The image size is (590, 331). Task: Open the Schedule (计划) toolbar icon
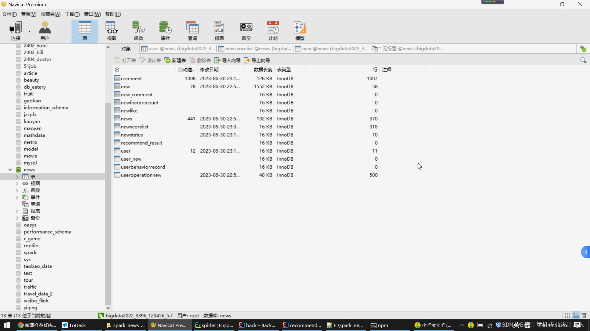click(273, 31)
